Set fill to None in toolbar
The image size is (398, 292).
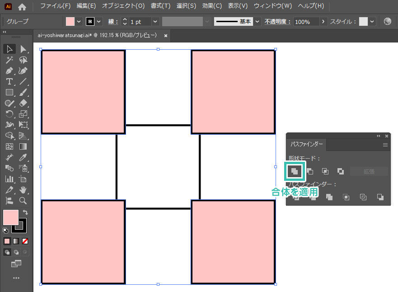[25, 241]
